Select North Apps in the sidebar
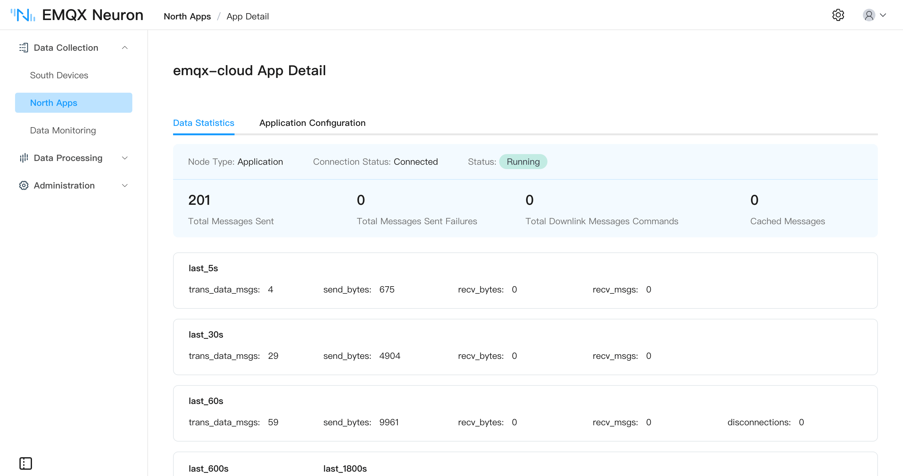The height and width of the screenshot is (476, 903). tap(74, 102)
